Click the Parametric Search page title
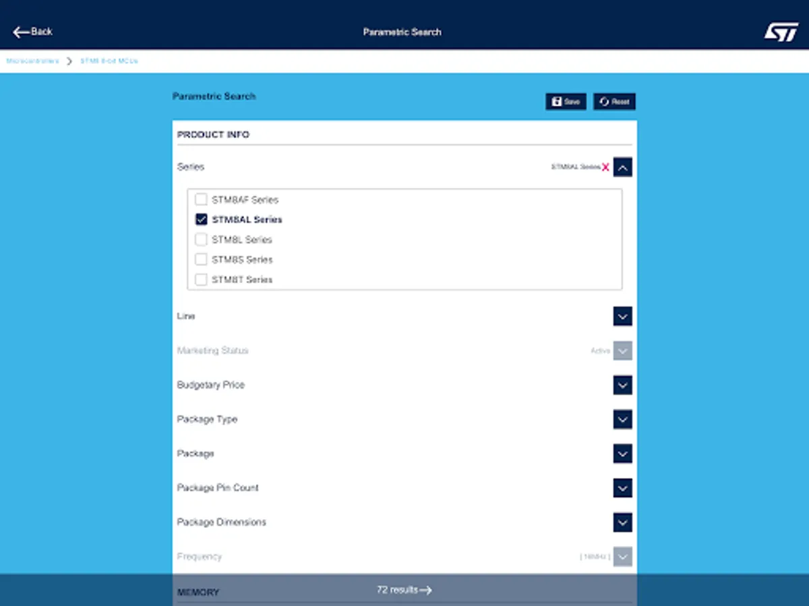This screenshot has width=809, height=606. click(402, 32)
